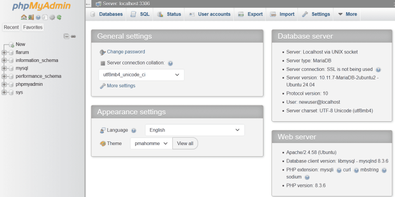
Task: Open MariaDB documentation page icon
Action: (45, 17)
